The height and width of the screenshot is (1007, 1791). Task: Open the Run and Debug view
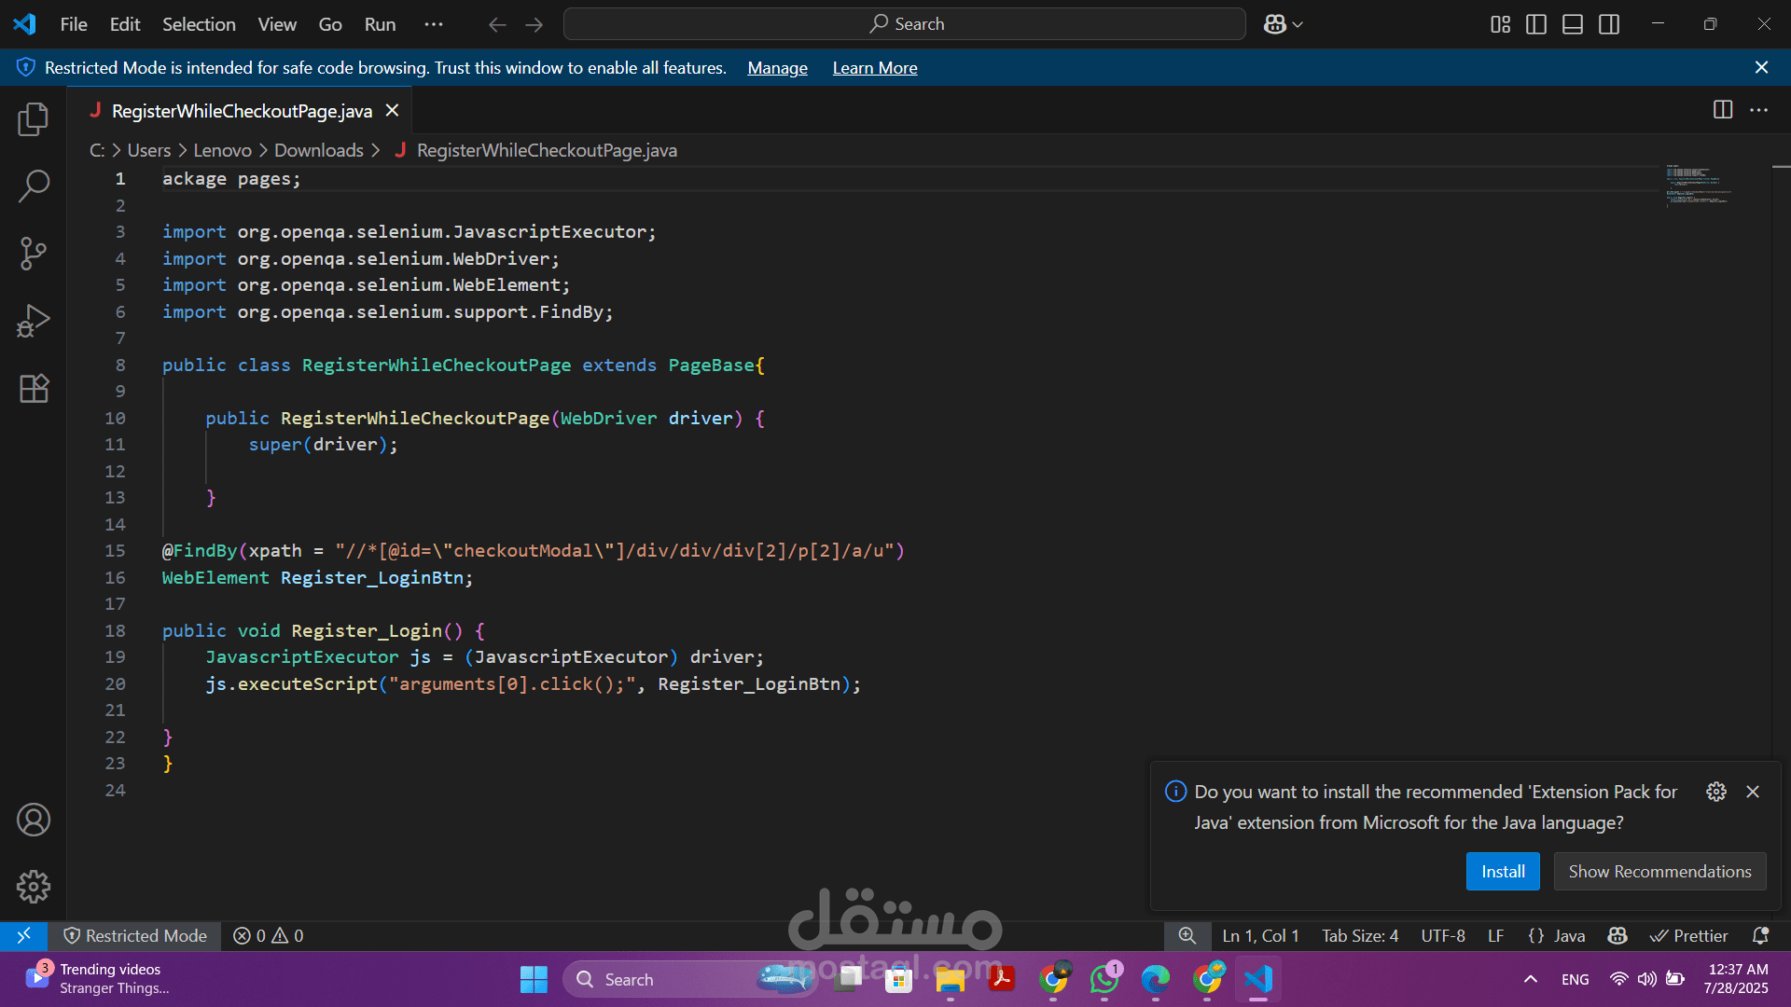[x=34, y=321]
